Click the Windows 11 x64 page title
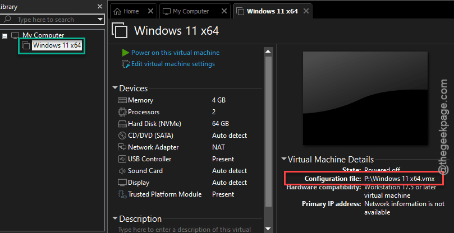Screen dimensions: 454x233 coord(176,31)
